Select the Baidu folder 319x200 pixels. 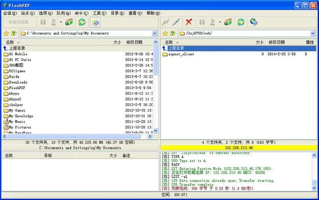(12, 77)
